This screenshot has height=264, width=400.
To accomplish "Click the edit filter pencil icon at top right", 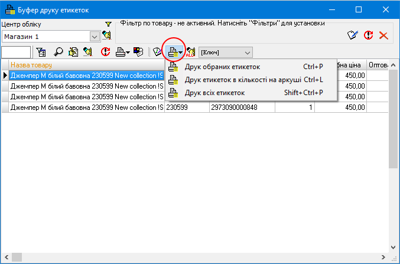I will [353, 35].
